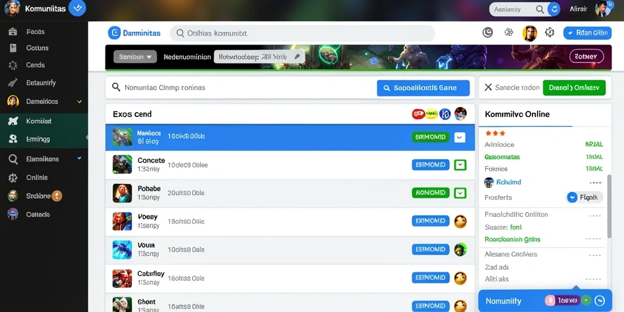Click the Komunitas profile avatar at top-left
Viewport: 624px width, 312px height.
point(12,8)
